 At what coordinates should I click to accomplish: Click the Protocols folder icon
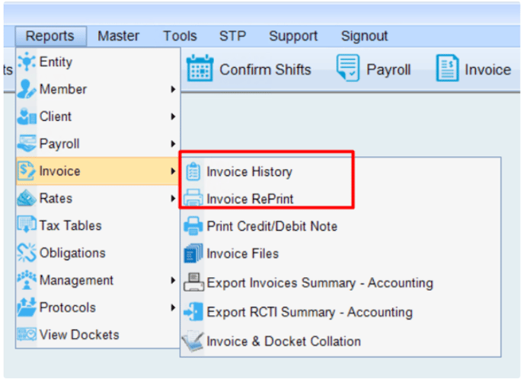27,307
